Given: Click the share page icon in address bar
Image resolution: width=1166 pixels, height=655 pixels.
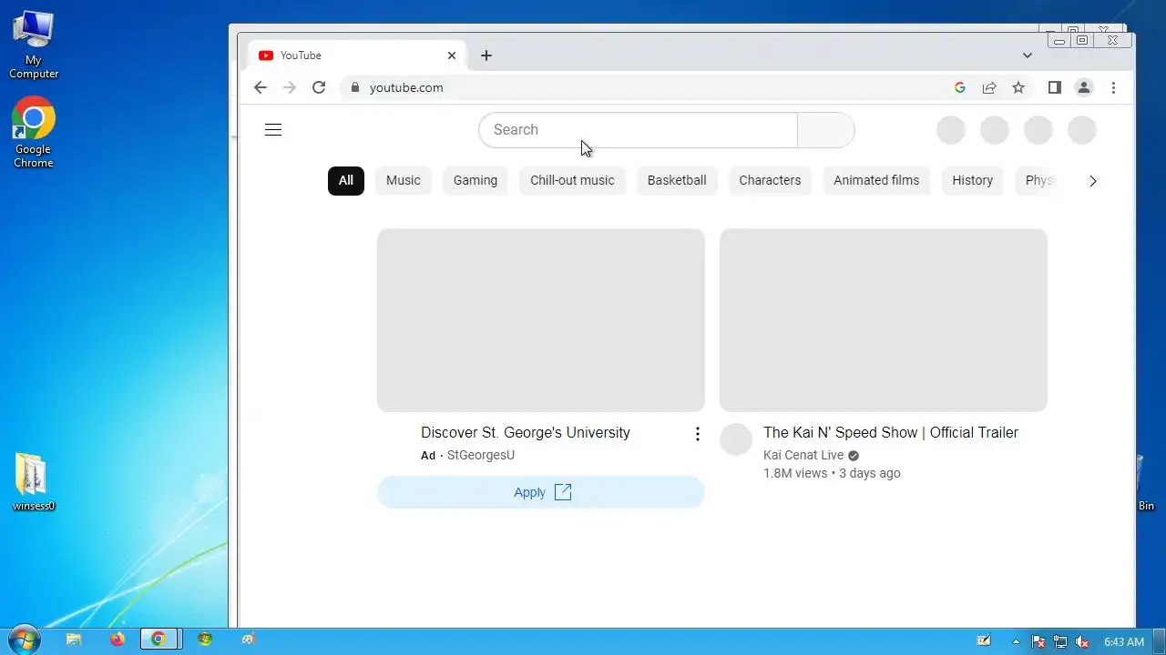Looking at the screenshot, I should 988,87.
